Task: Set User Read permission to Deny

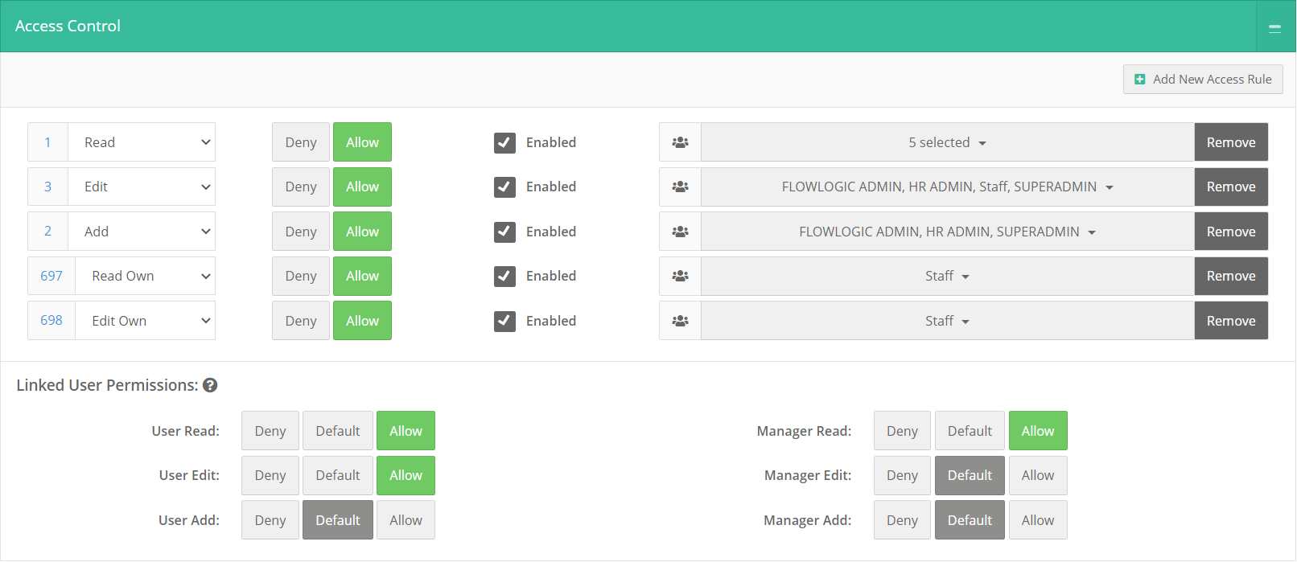Action: [270, 431]
